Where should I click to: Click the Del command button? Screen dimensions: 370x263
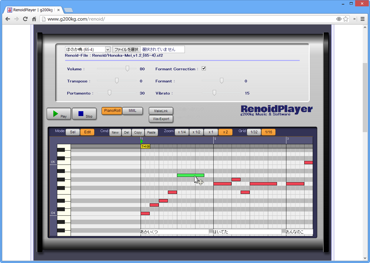point(126,132)
